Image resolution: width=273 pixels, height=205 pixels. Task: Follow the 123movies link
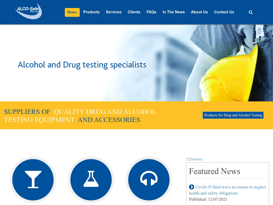pyautogui.click(x=194, y=159)
